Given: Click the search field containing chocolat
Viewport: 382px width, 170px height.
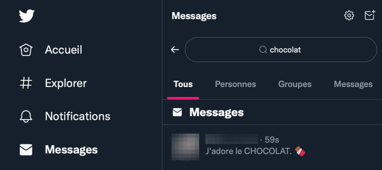Looking at the screenshot, I should click(281, 50).
